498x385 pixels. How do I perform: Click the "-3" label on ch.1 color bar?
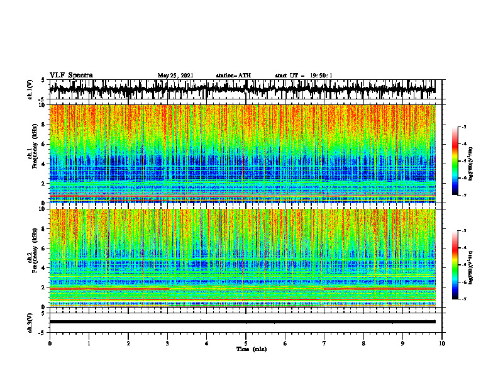coord(464,126)
